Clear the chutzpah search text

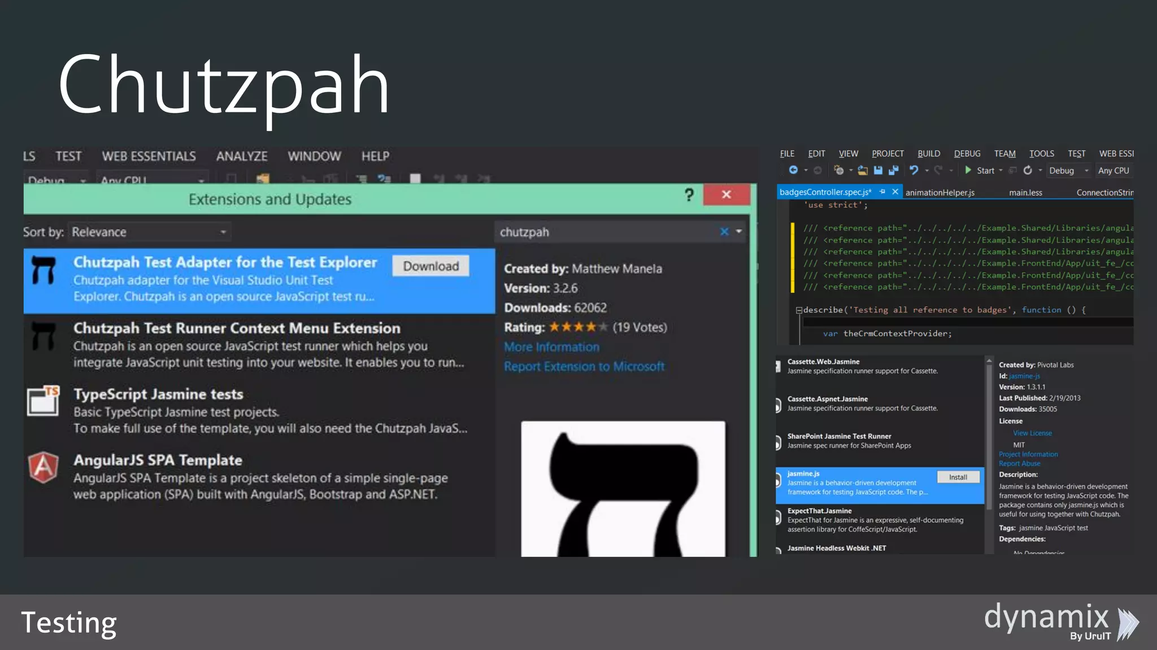tap(724, 232)
